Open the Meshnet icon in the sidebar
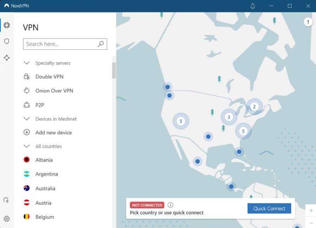This screenshot has width=316, height=228. click(x=7, y=58)
